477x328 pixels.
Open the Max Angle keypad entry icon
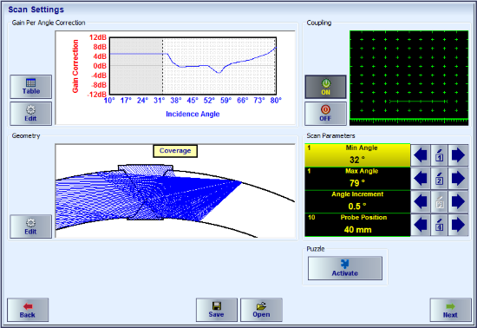(x=440, y=179)
